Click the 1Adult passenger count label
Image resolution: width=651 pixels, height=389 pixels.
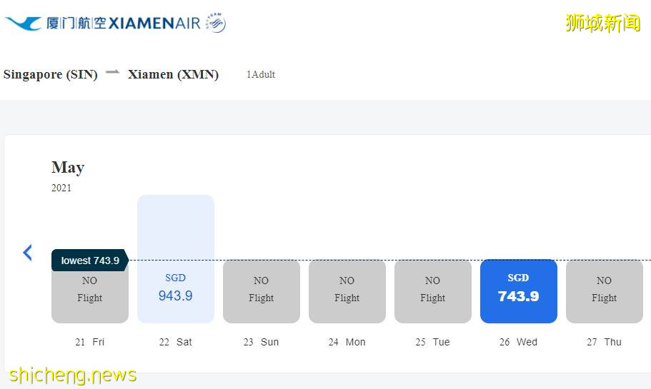click(x=260, y=74)
